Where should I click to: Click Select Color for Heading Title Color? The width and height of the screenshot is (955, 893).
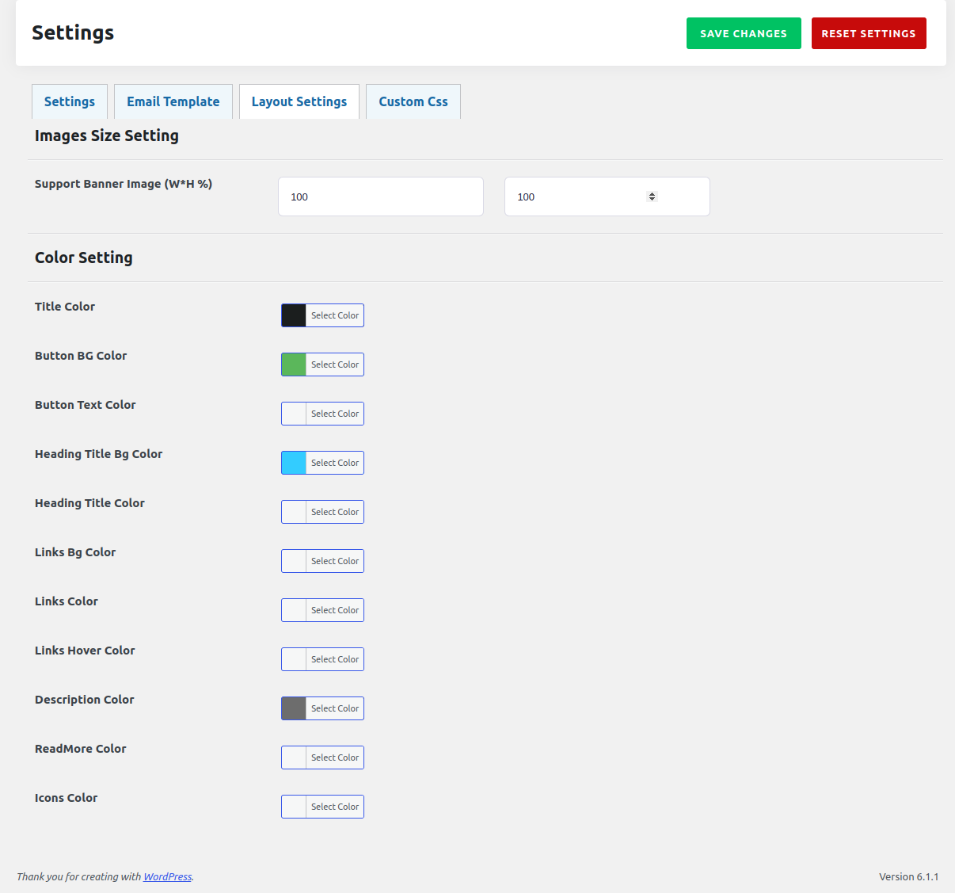pos(335,512)
